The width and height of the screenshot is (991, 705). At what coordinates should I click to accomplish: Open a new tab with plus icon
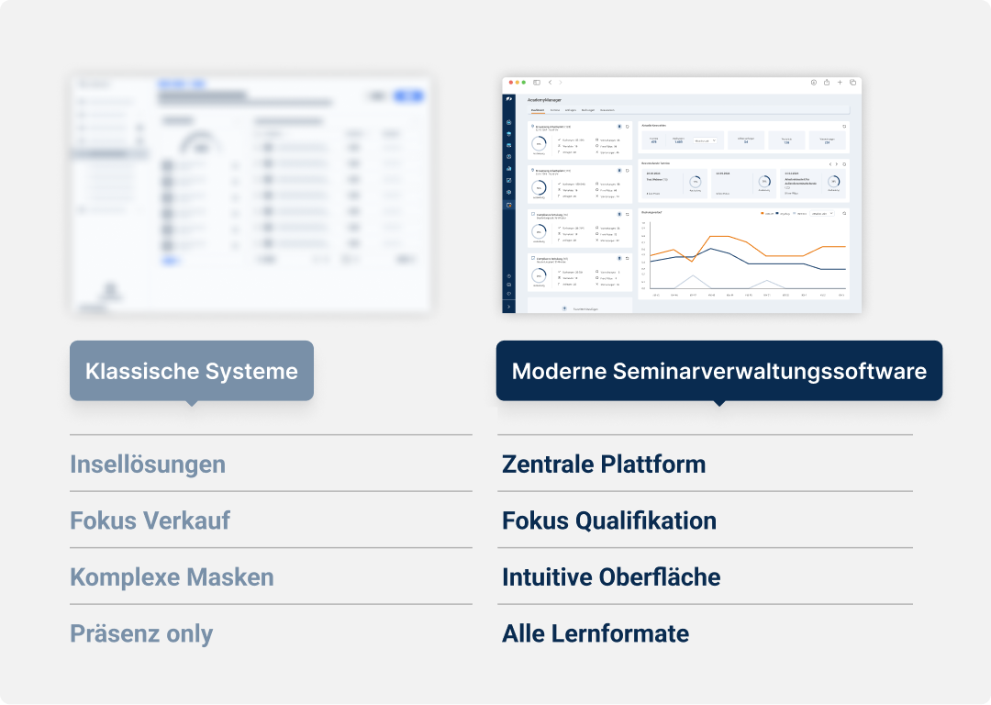(840, 83)
